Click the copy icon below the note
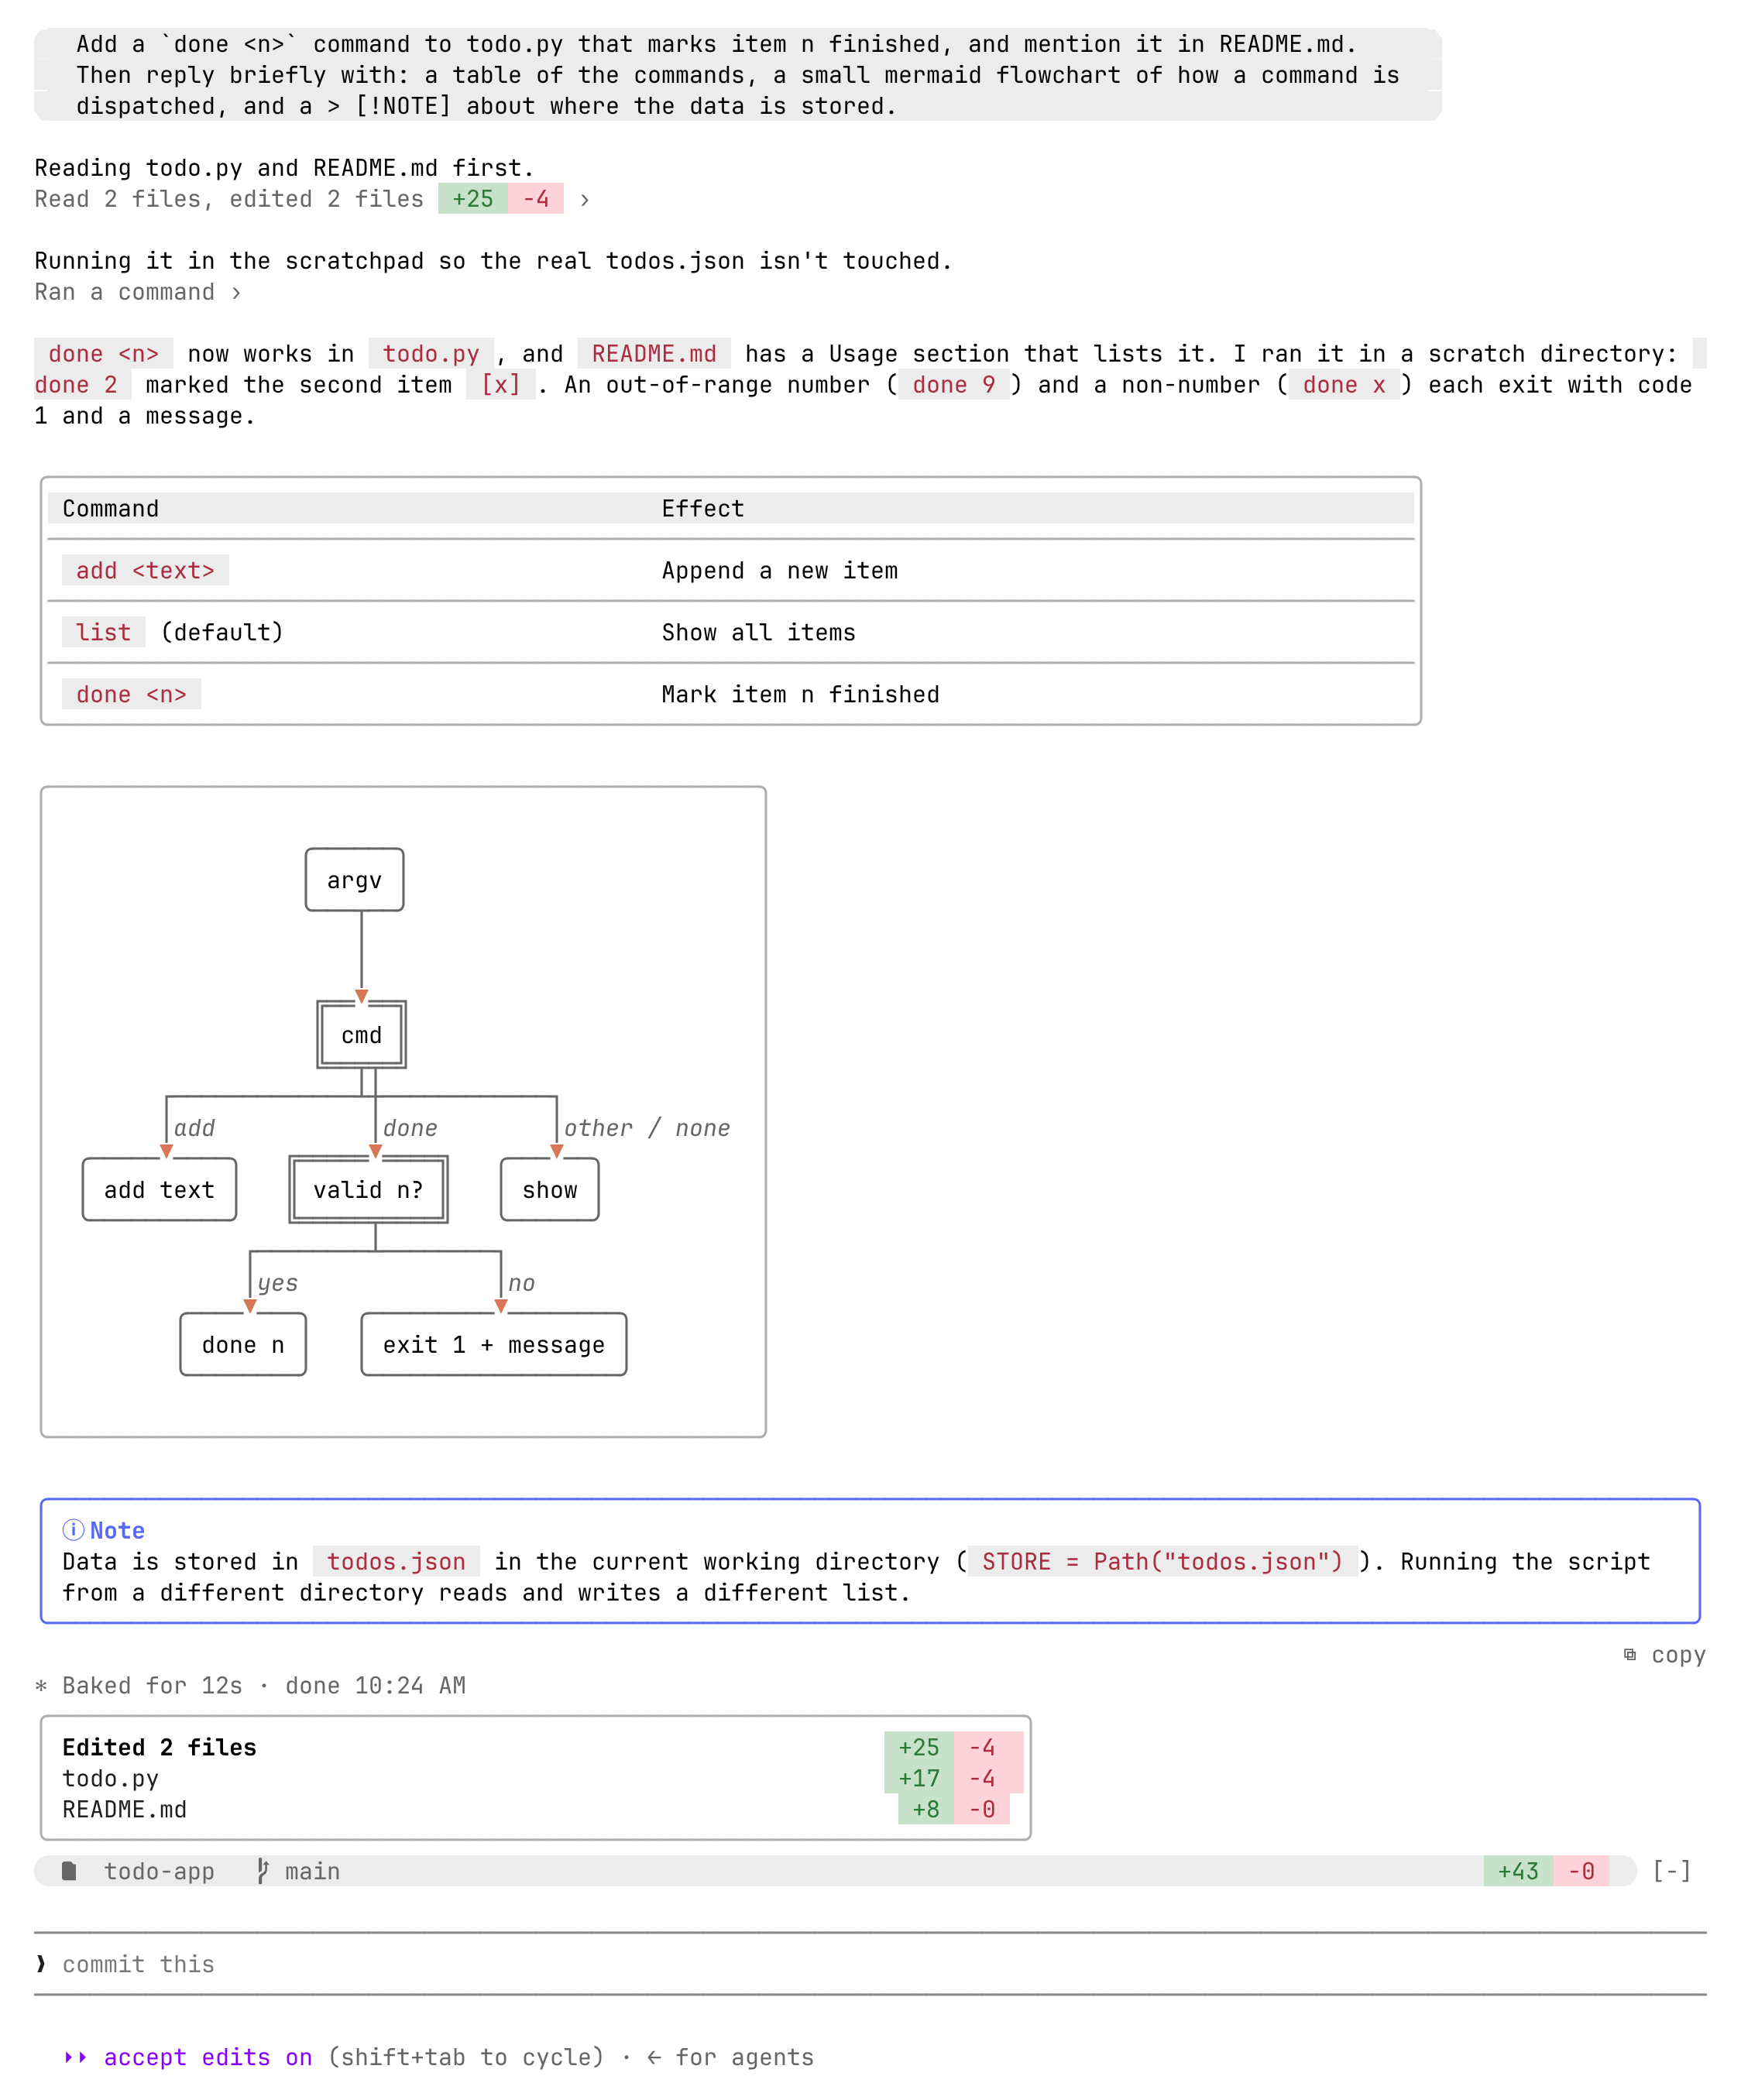Viewport: 1741px width, 2100px height. click(1629, 1655)
